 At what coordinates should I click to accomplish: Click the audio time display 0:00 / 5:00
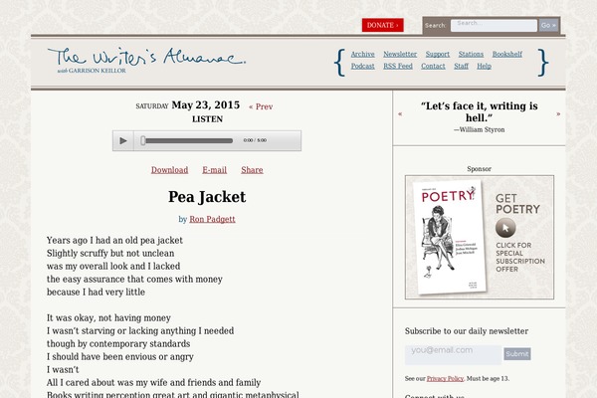tap(255, 140)
